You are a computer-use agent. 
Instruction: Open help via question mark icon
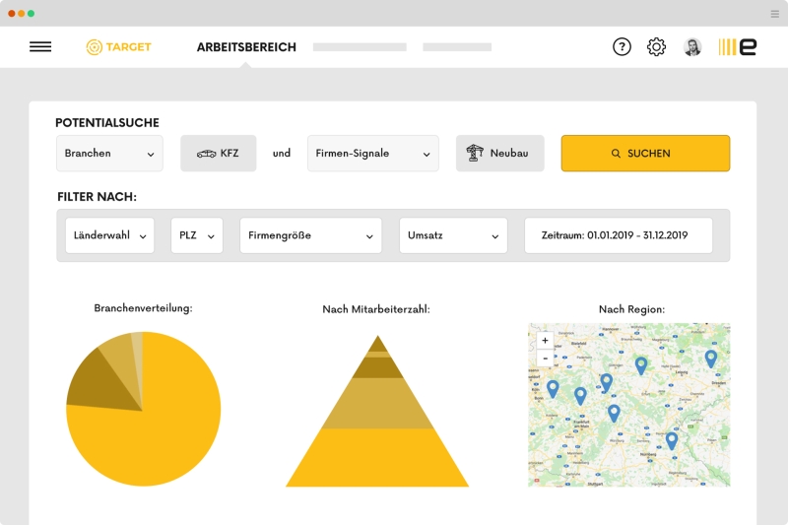[622, 46]
